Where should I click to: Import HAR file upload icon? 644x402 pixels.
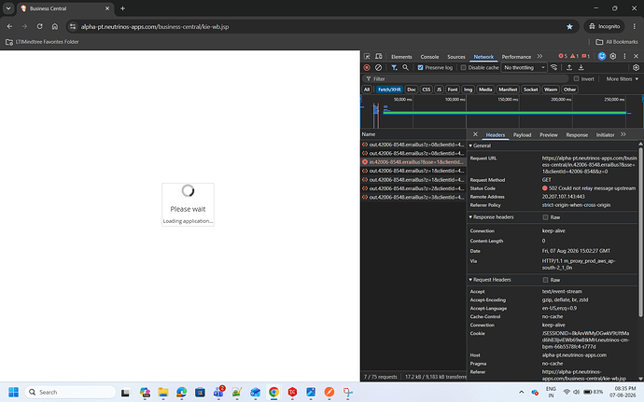[x=569, y=67]
